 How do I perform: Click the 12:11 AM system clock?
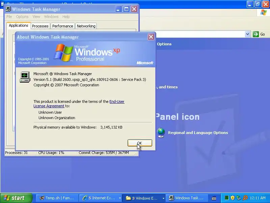[258, 198]
